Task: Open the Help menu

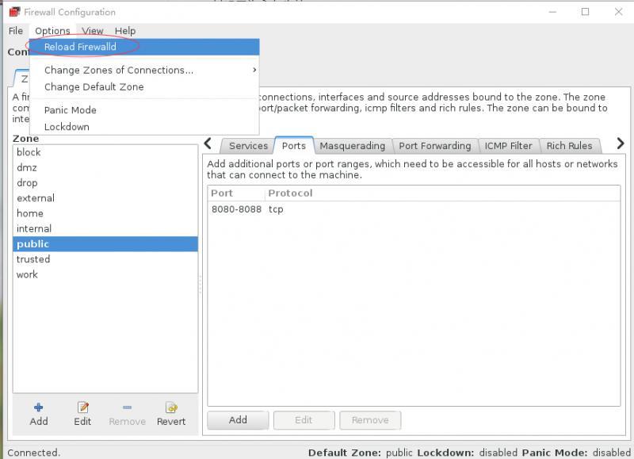Action: coord(125,31)
